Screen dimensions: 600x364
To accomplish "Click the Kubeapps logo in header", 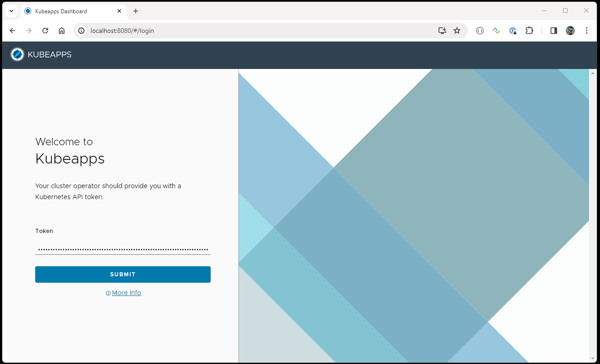I will point(17,55).
